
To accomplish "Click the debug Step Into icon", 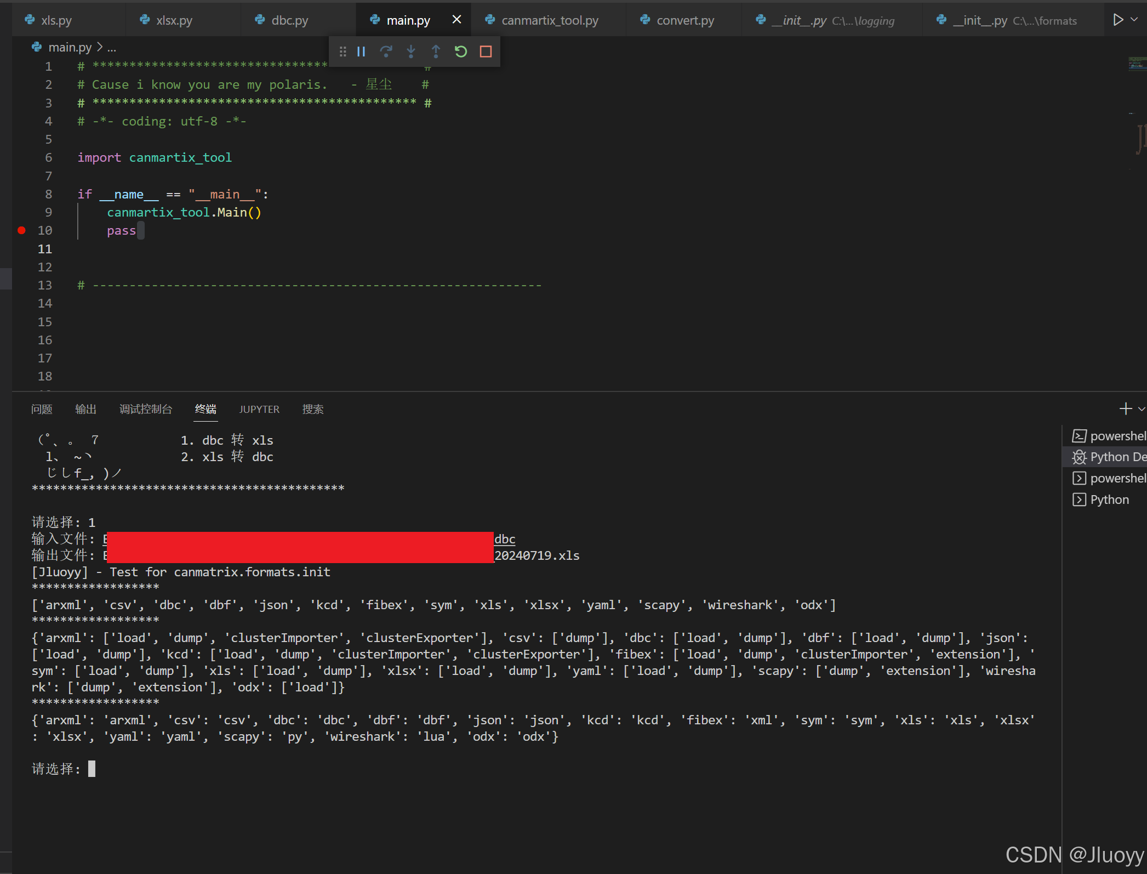I will point(411,52).
